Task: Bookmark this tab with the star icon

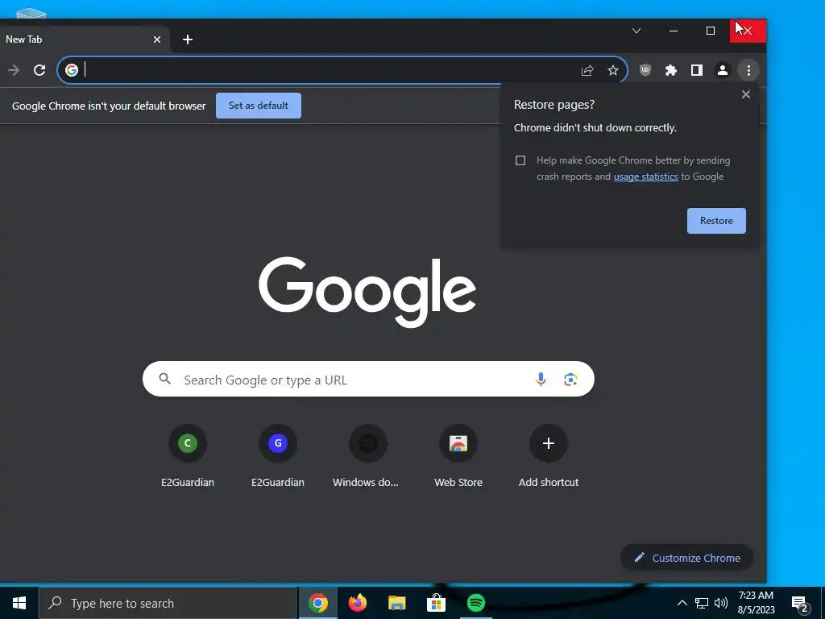Action: pos(613,70)
